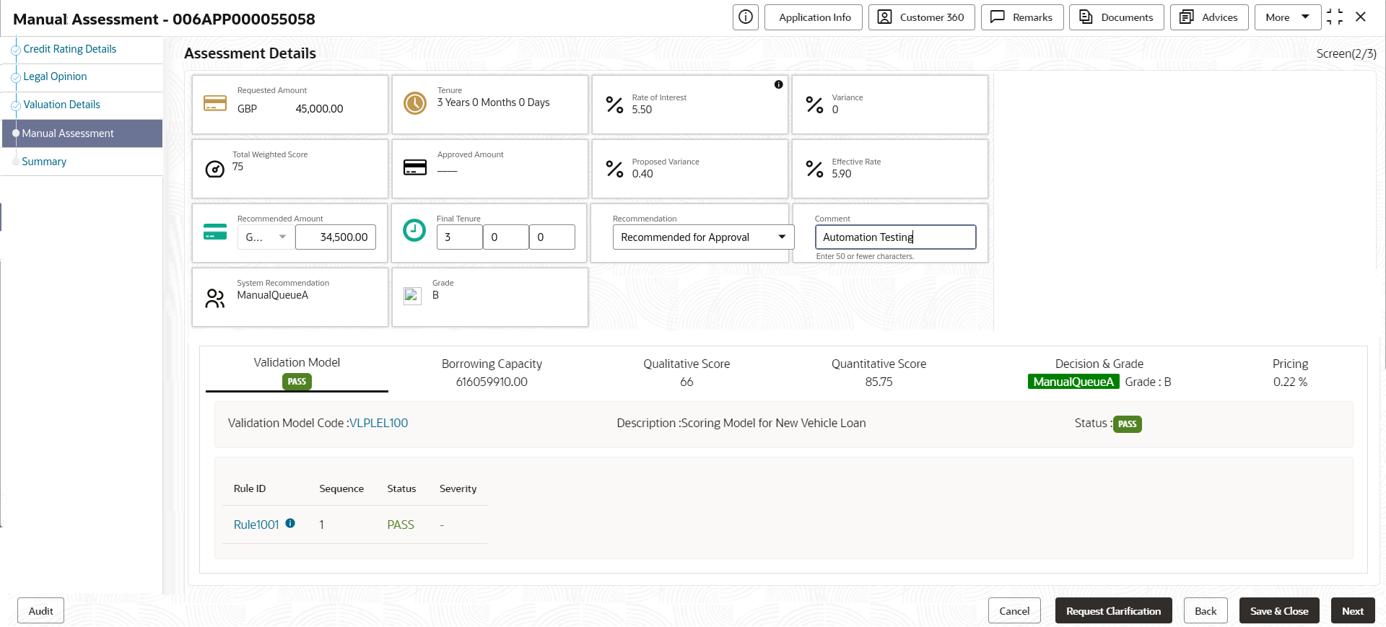Screen dimensions: 1386x627
Task: Open Customer 360 view
Action: [922, 17]
